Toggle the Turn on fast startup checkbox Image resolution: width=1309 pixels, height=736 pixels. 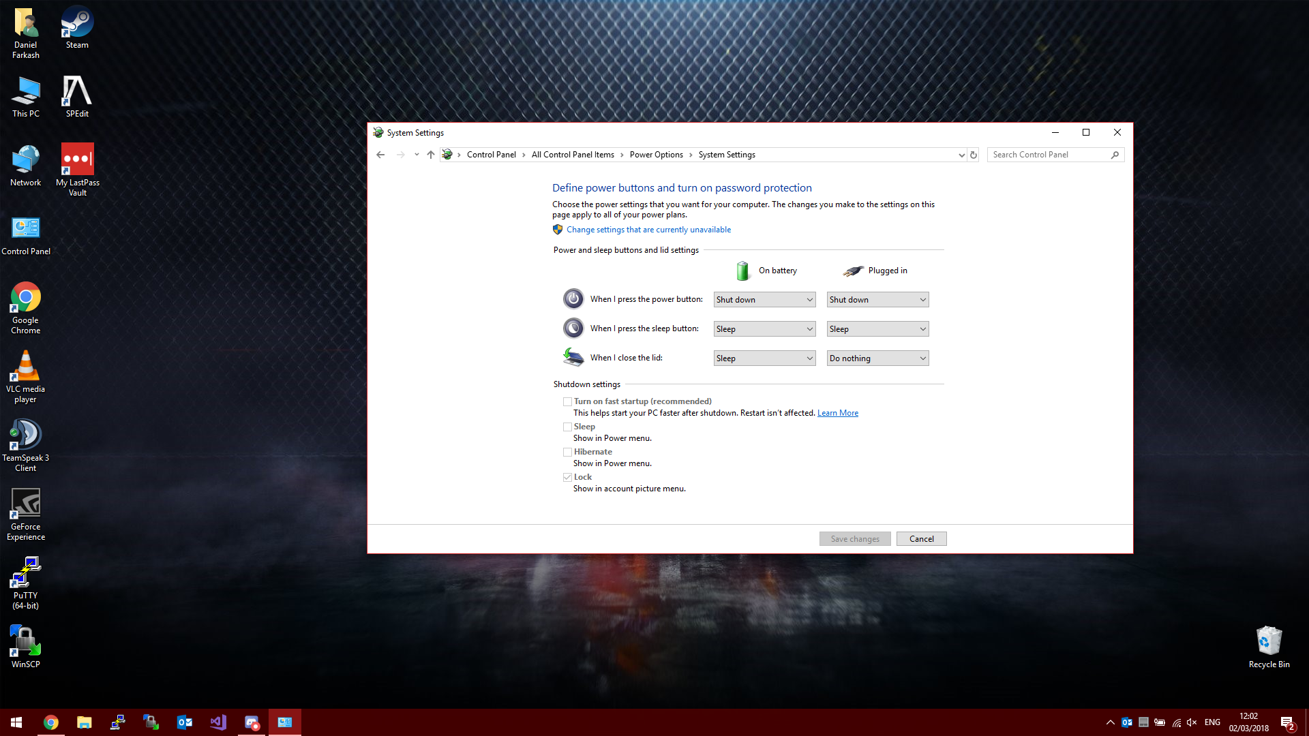[567, 401]
